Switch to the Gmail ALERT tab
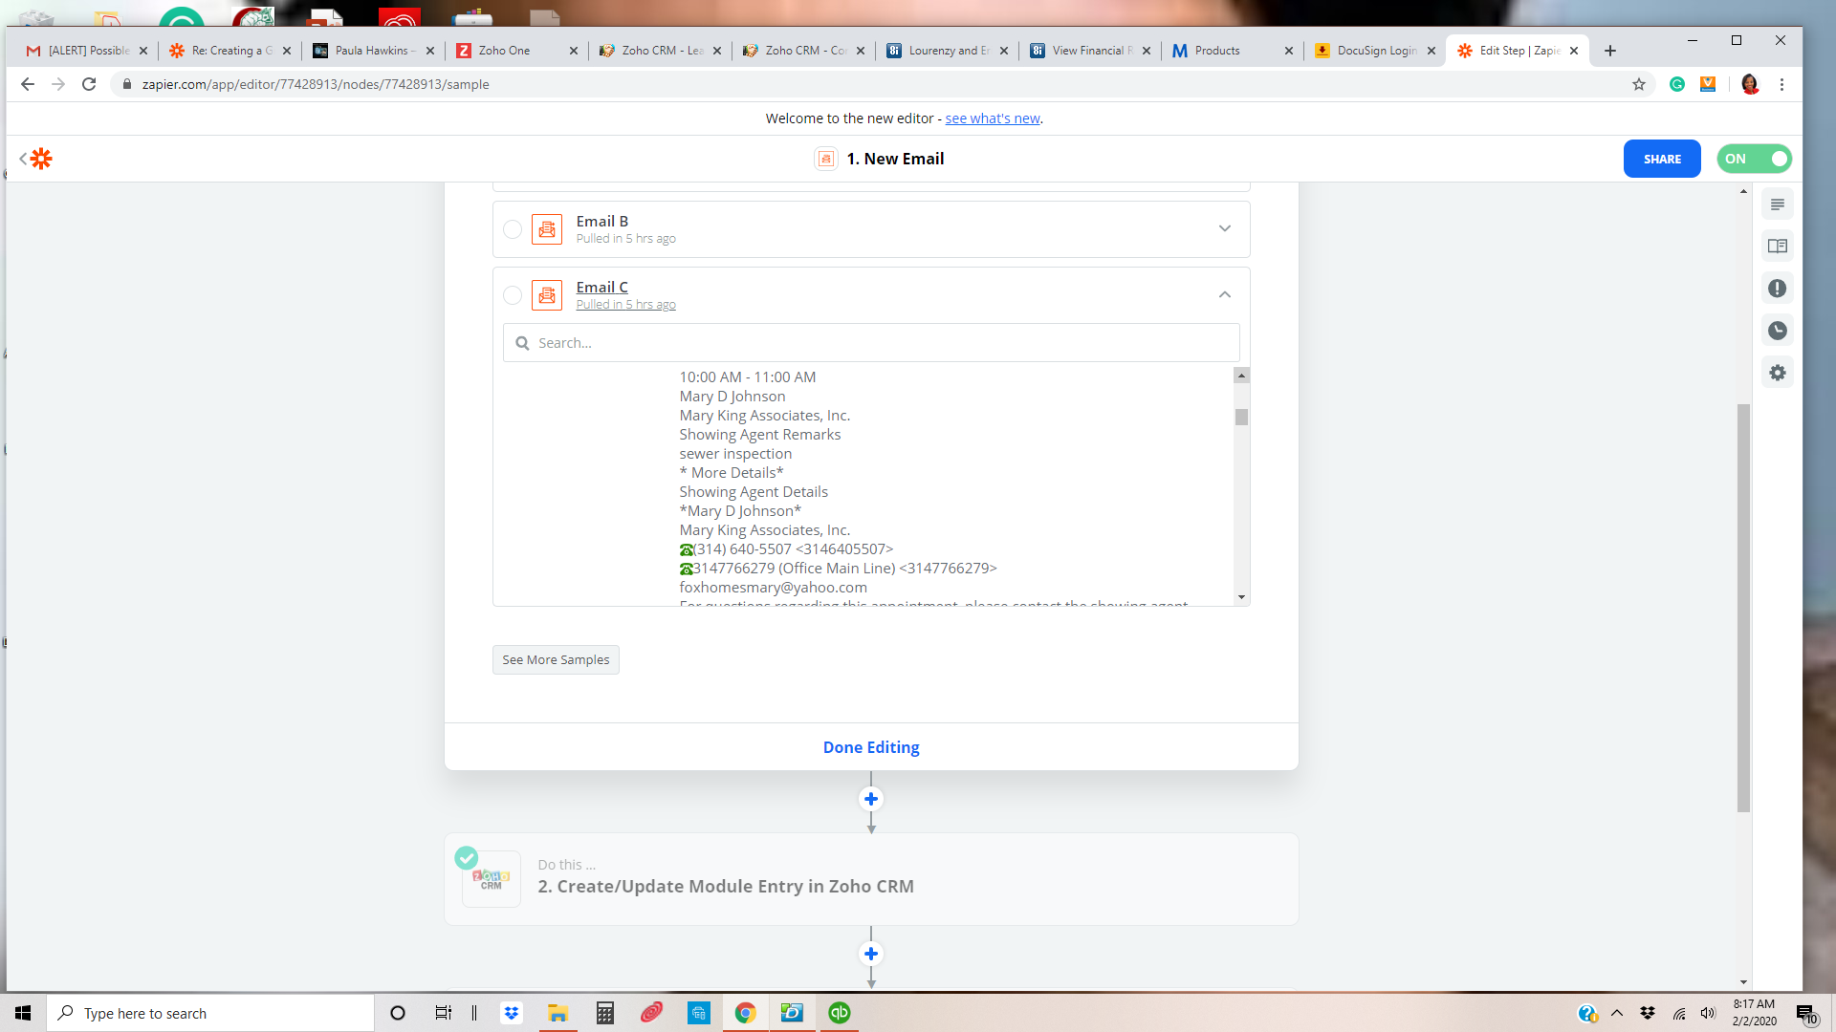 point(86,51)
